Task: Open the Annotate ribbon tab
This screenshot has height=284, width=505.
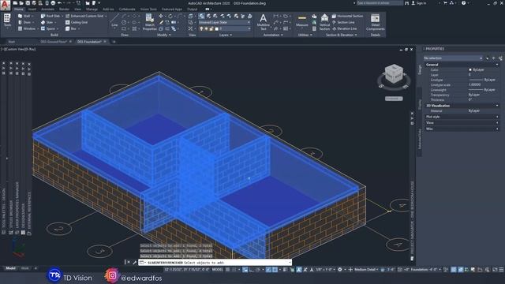Action: pos(47,9)
